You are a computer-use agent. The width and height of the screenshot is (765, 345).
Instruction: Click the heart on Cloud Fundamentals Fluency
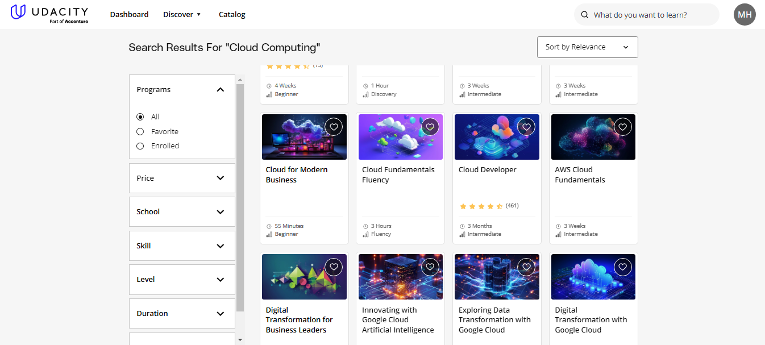click(x=430, y=126)
